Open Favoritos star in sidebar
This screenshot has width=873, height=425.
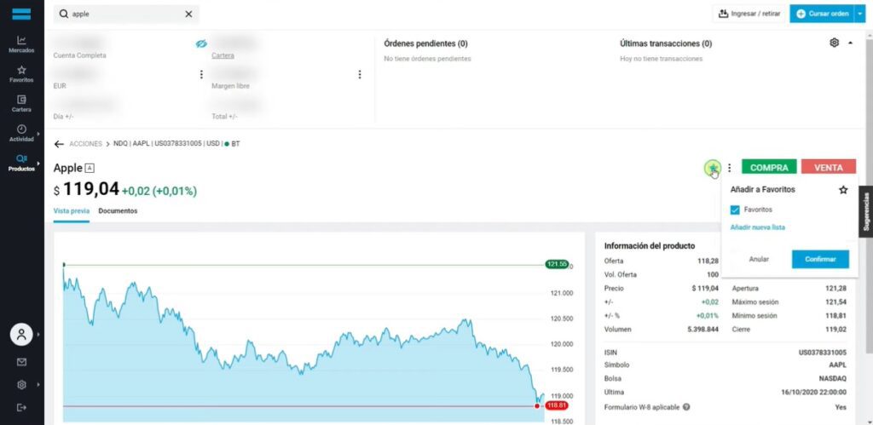pos(21,74)
